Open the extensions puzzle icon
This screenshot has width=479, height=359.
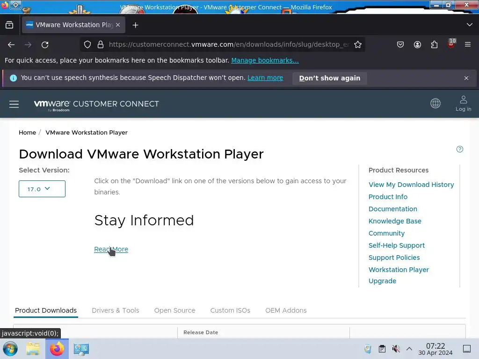(x=434, y=44)
